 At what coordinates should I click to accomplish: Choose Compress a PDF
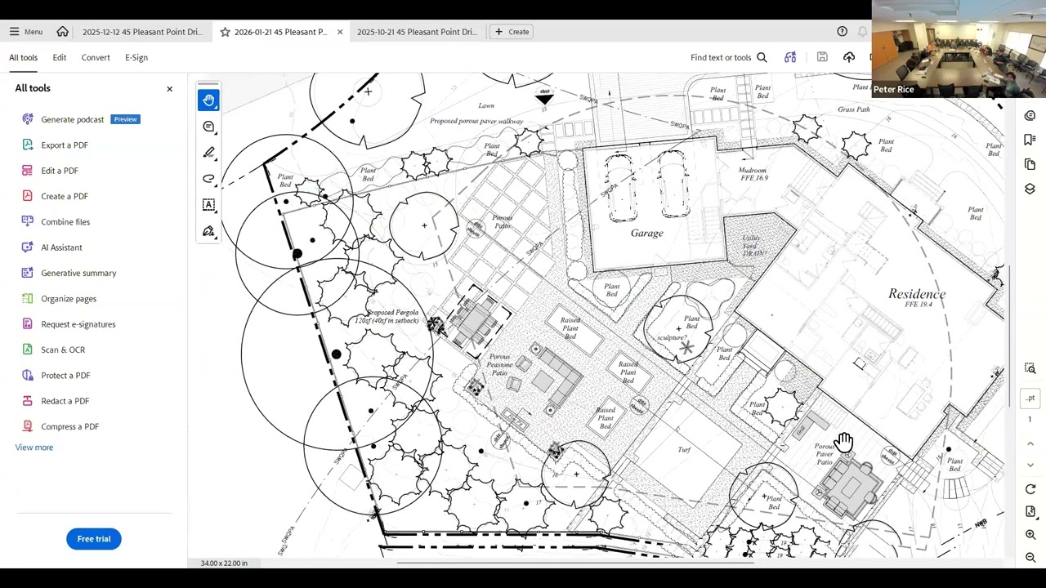69,426
